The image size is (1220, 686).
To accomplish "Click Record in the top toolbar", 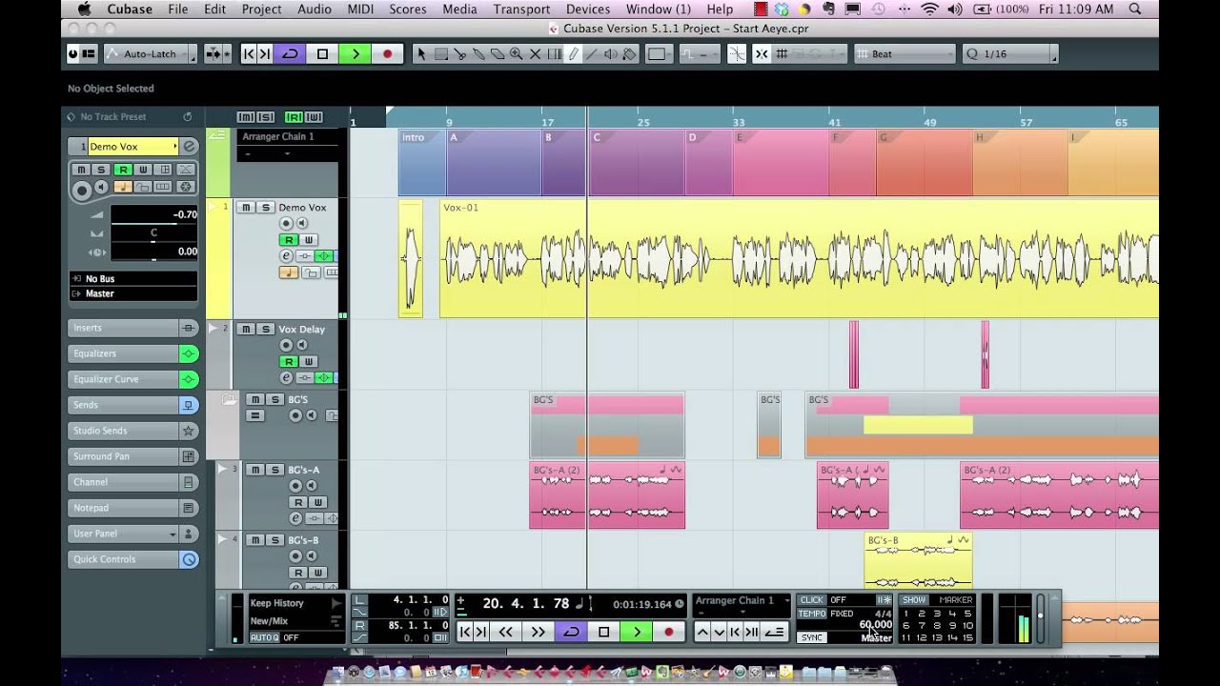I will [x=387, y=54].
